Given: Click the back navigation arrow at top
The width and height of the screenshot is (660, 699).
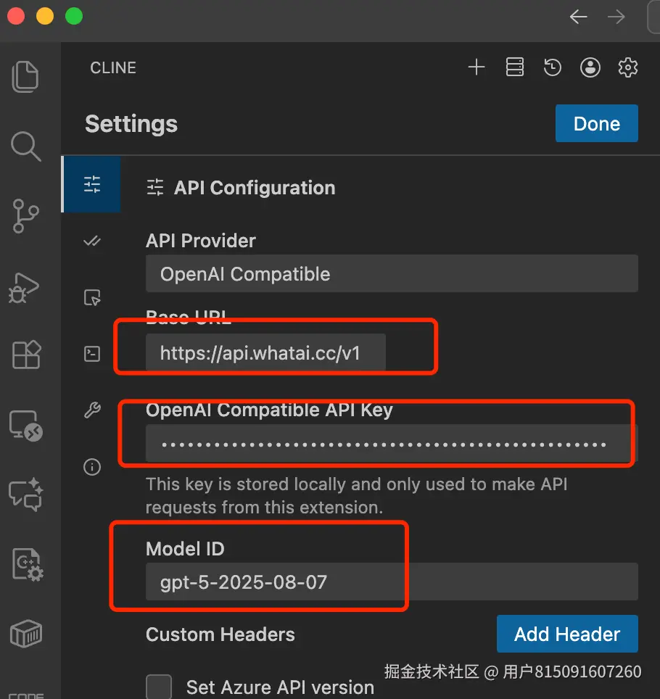Looking at the screenshot, I should (x=578, y=17).
